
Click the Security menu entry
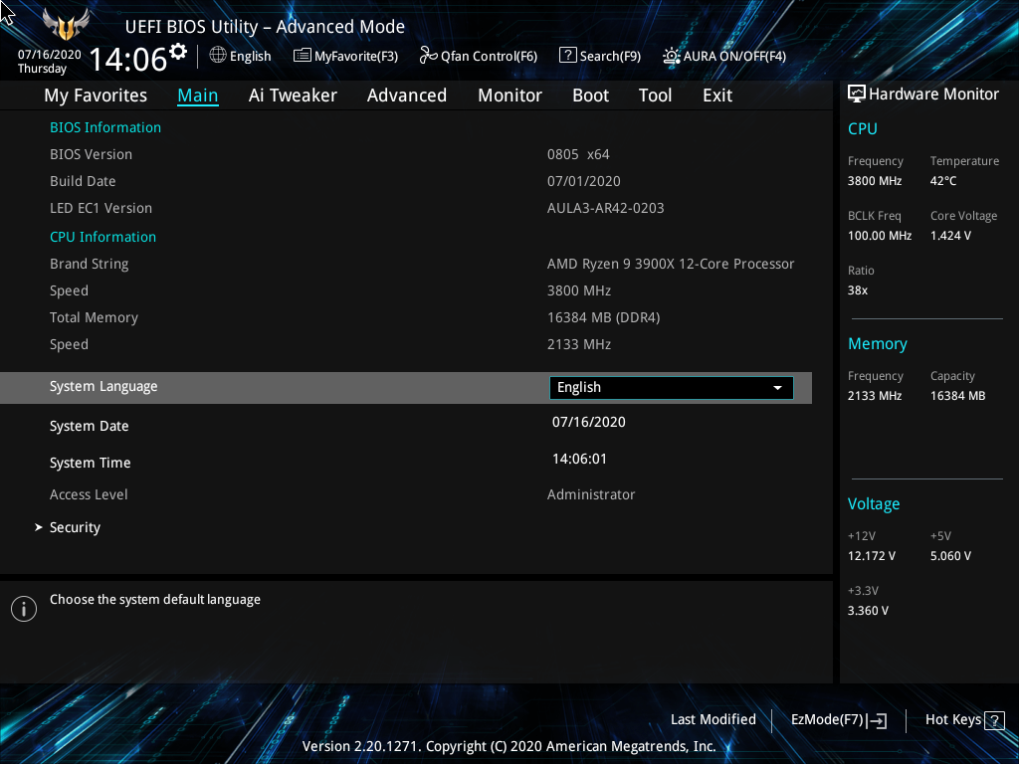pos(75,527)
